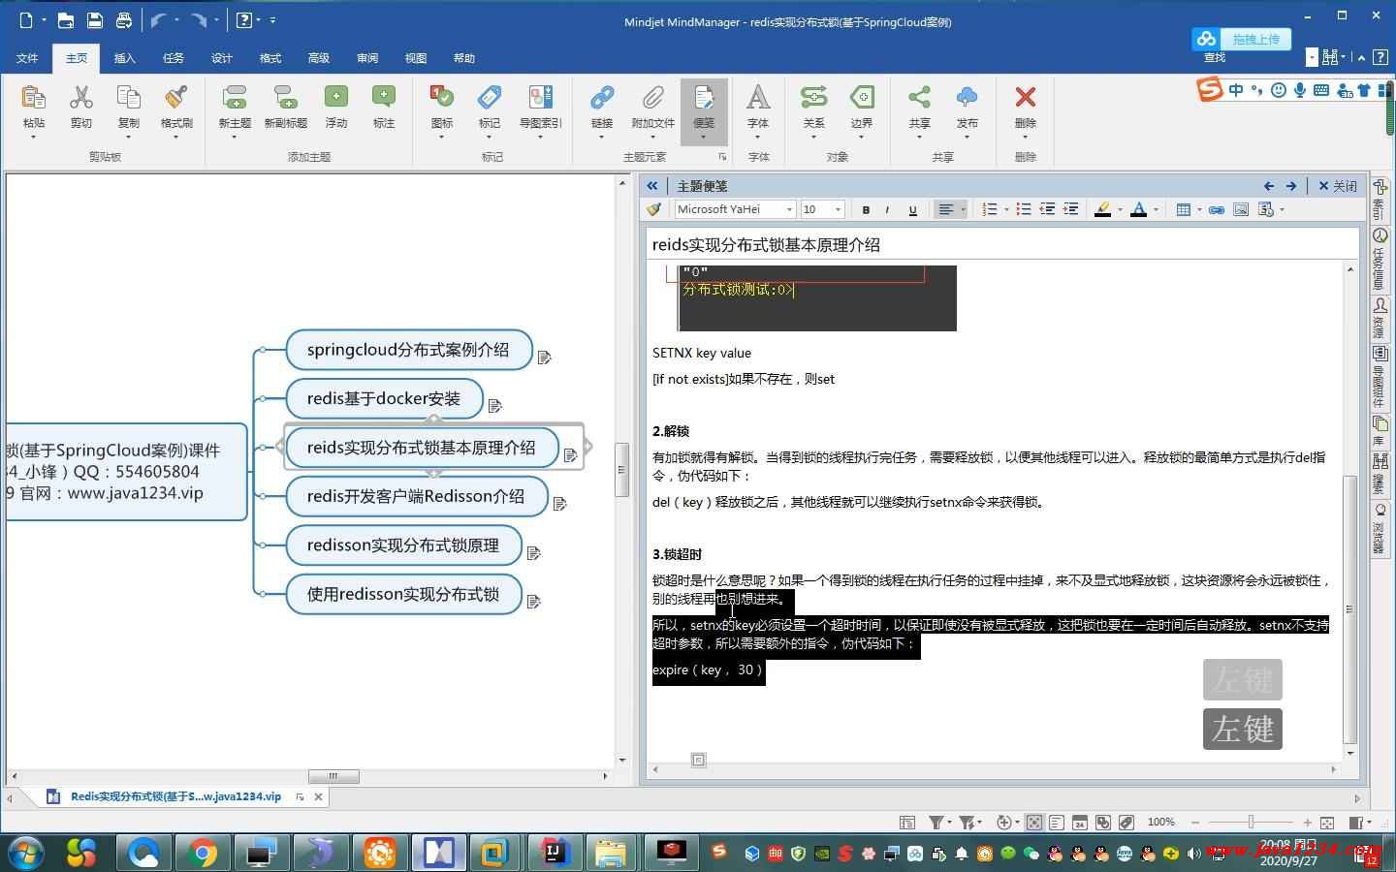Click the highlight color marker swatch
Image resolution: width=1396 pixels, height=872 pixels.
pos(1102,209)
